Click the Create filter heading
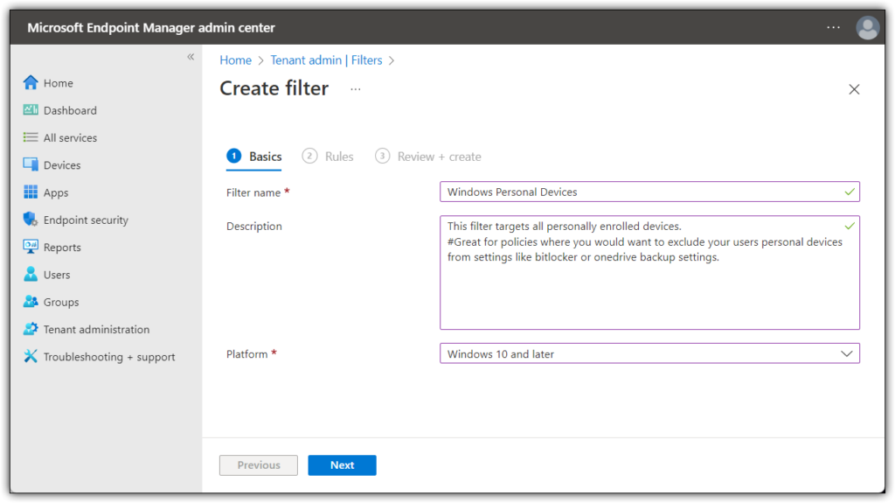The image size is (895, 503). coord(274,88)
